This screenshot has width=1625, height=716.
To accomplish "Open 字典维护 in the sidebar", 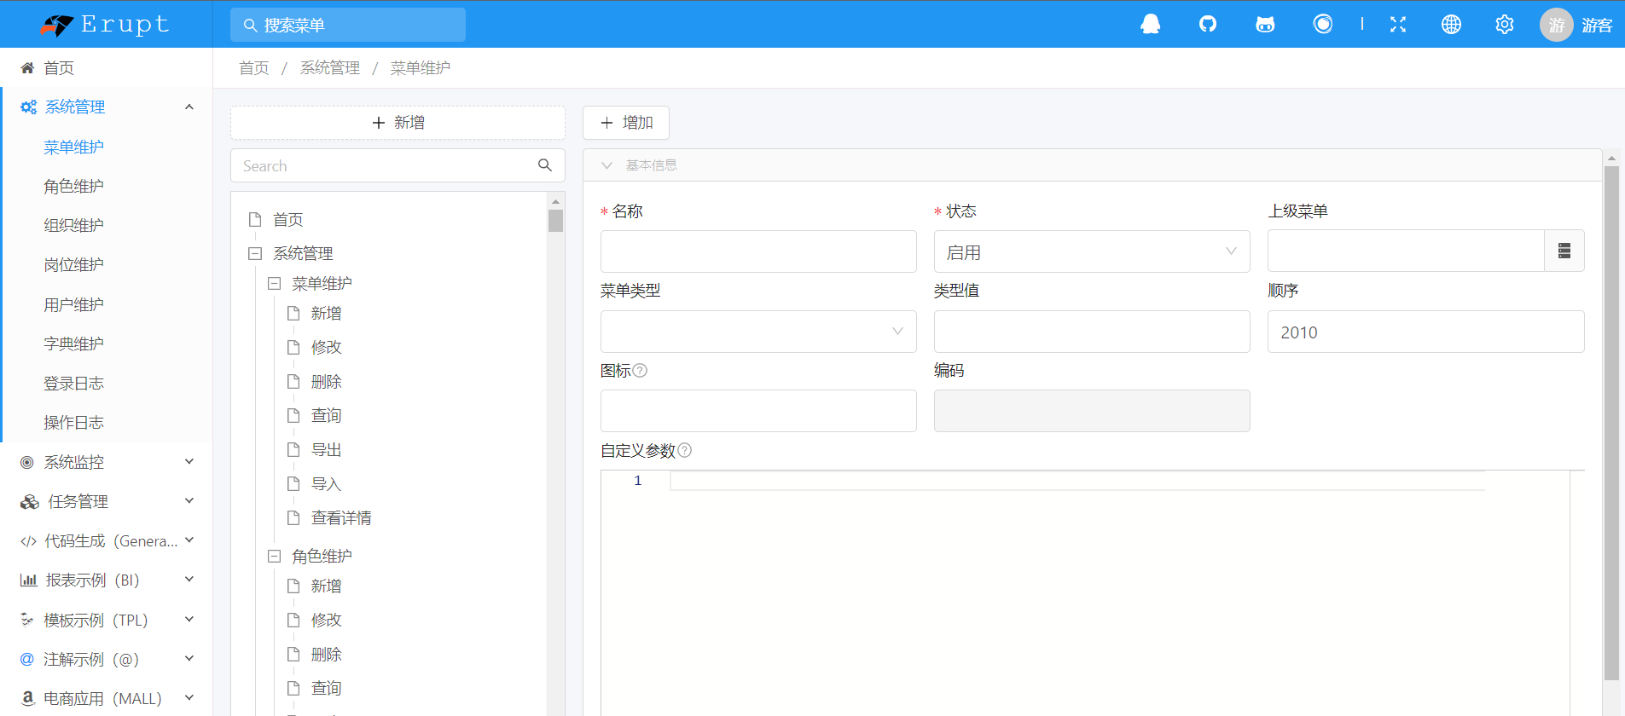I will coord(74,344).
